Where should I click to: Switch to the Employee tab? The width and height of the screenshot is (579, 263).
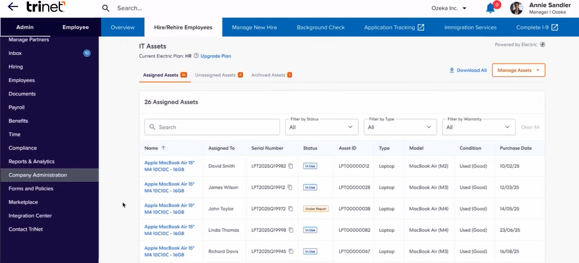pos(75,27)
